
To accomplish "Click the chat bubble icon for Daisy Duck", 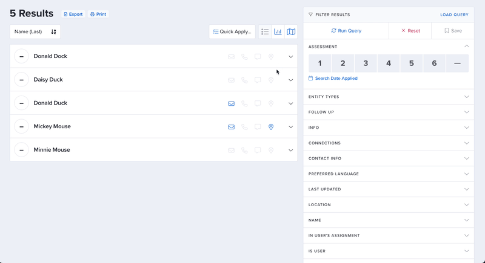I will [258, 80].
